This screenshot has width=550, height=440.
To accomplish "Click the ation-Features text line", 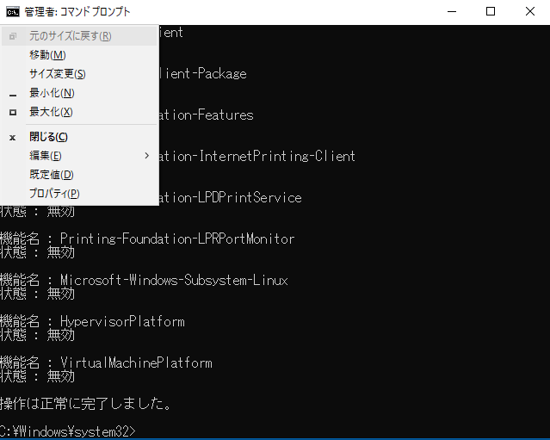I will 207,115.
